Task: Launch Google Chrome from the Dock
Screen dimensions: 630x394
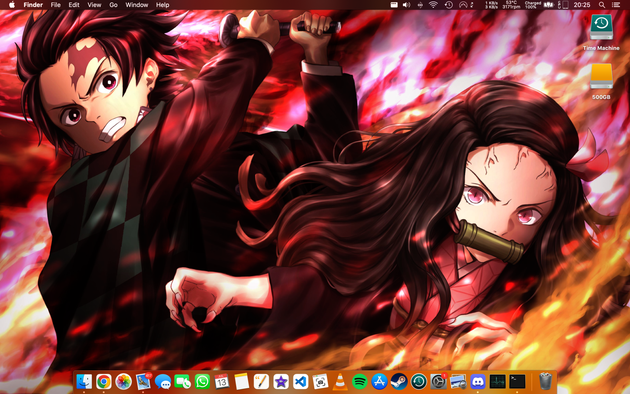Action: click(104, 382)
